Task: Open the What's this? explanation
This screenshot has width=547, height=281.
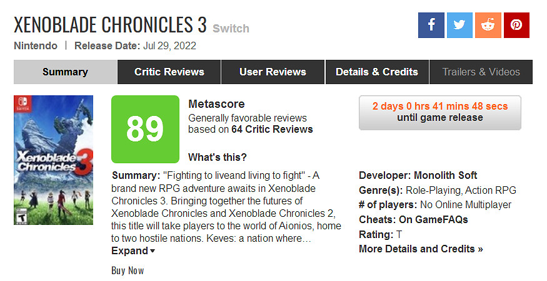Action: tap(217, 157)
